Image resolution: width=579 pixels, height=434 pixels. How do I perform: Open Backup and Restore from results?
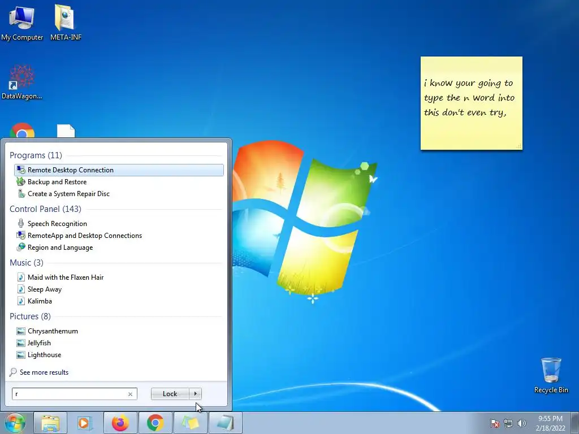tap(57, 182)
